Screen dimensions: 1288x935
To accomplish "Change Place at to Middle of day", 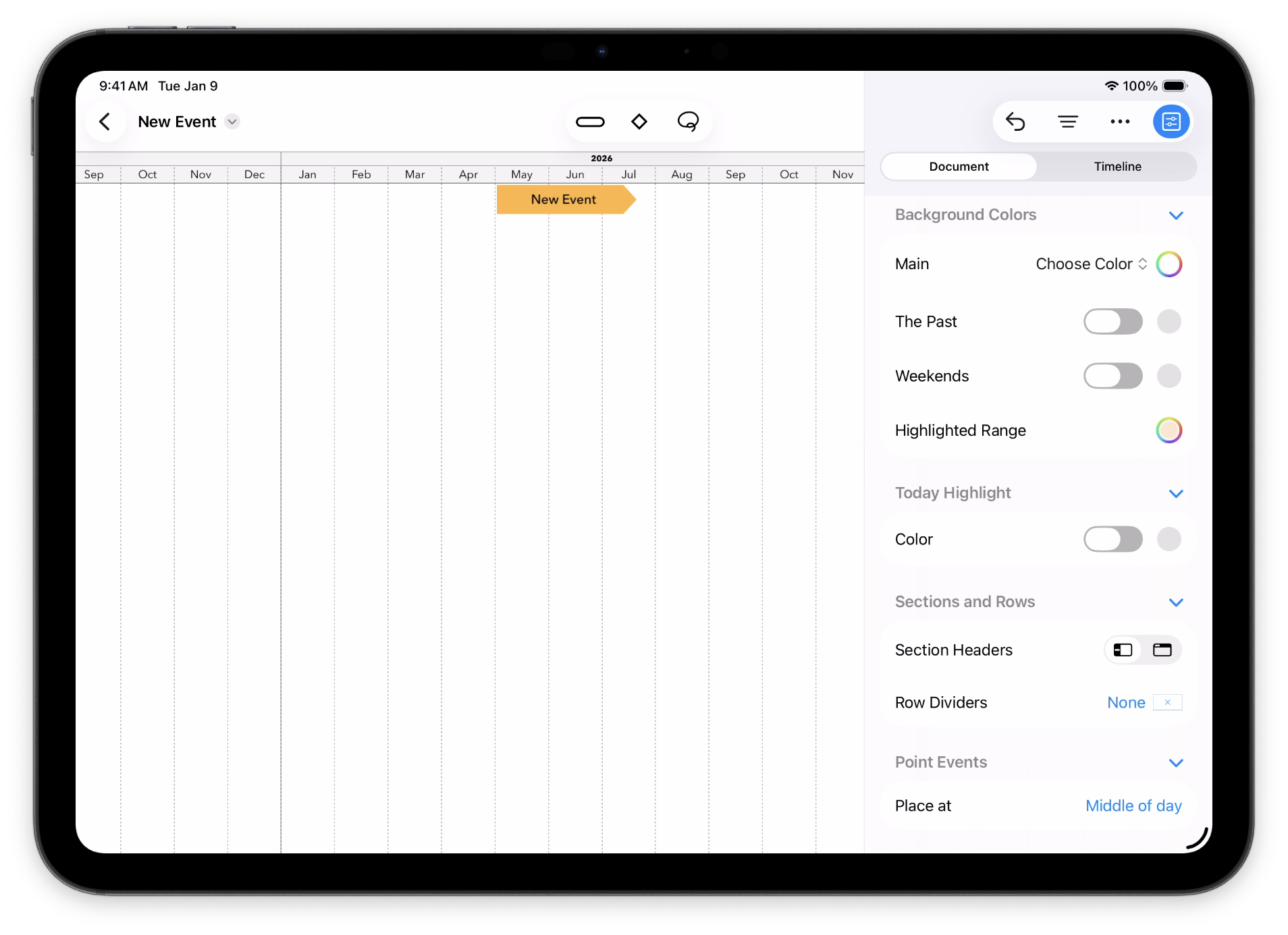I will click(1133, 805).
